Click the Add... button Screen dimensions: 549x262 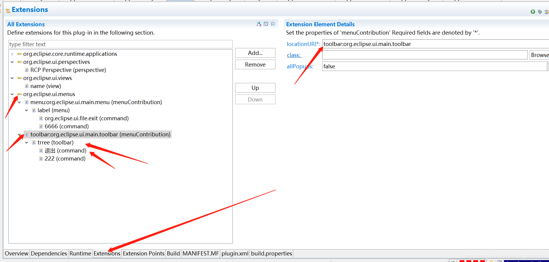coord(255,53)
